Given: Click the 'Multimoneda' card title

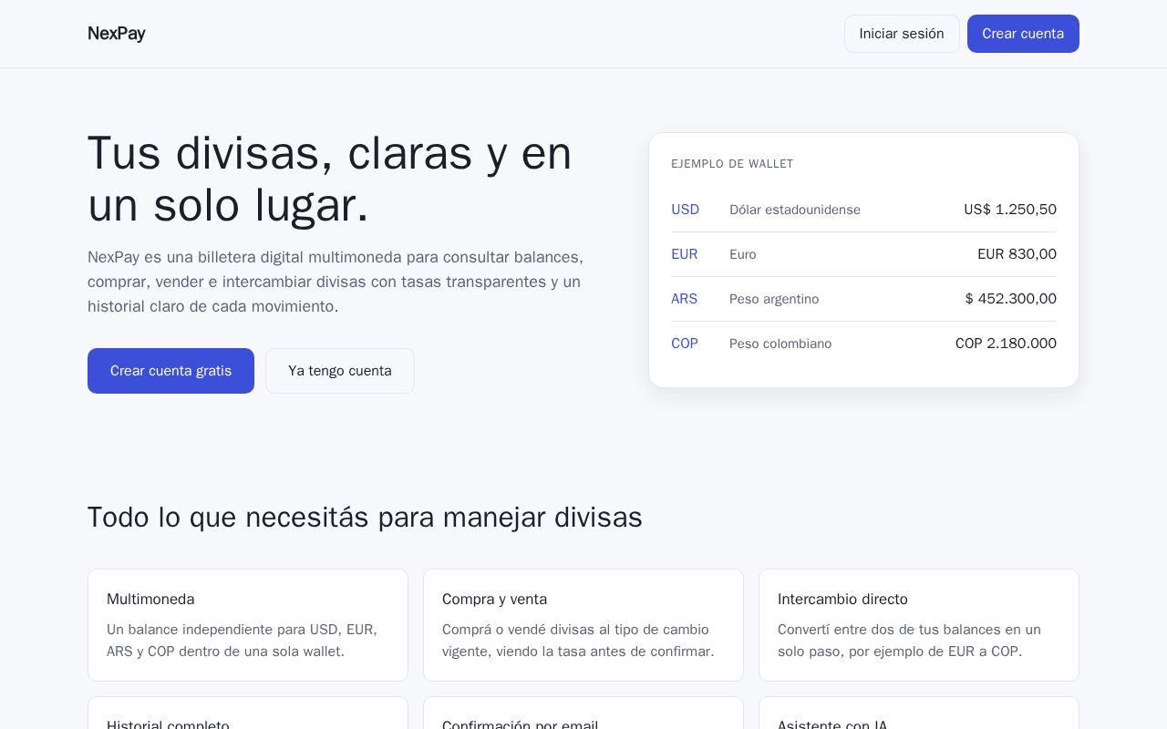Looking at the screenshot, I should coord(150,600).
